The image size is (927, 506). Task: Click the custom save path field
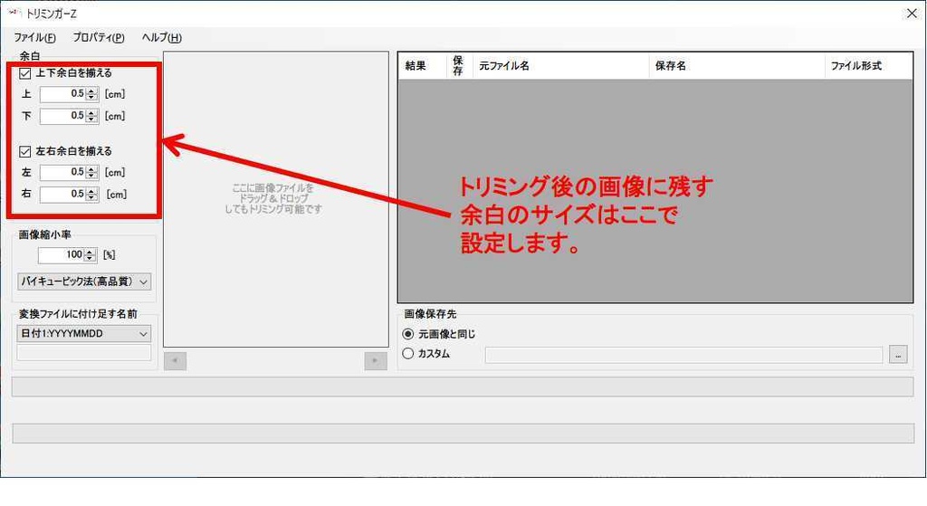coord(683,355)
